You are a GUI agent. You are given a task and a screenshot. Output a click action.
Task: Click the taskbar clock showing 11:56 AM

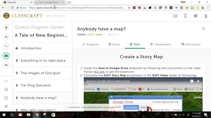click(x=196, y=115)
